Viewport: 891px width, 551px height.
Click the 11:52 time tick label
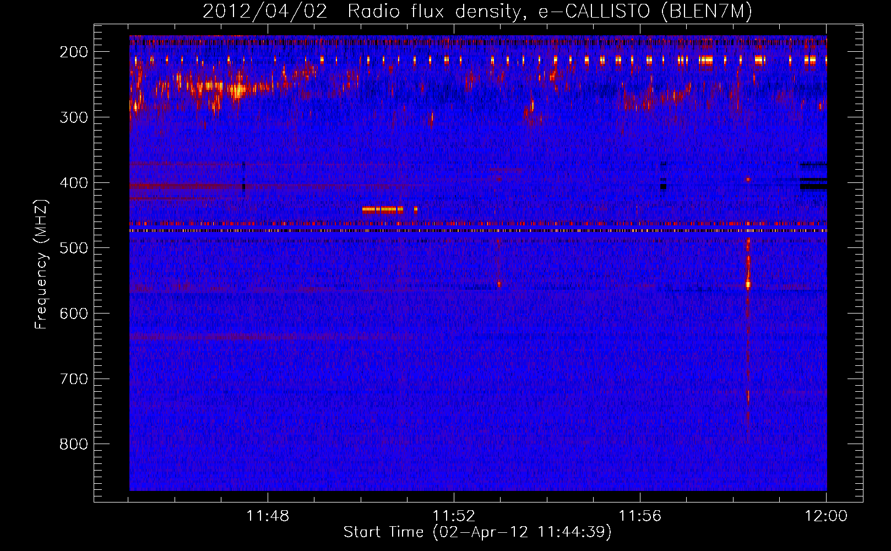coord(454,516)
